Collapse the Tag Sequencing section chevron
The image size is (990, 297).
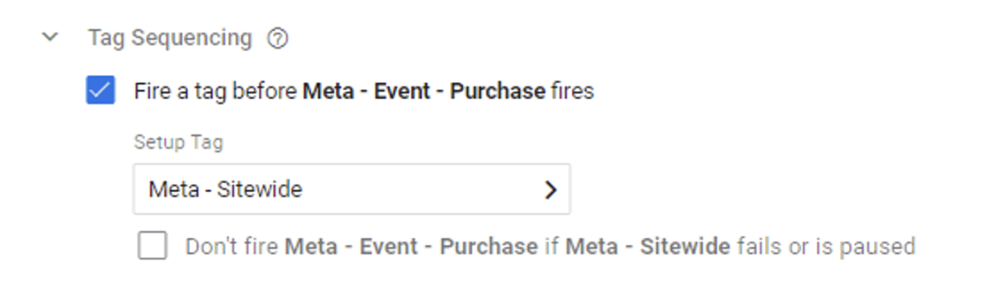pyautogui.click(x=50, y=38)
